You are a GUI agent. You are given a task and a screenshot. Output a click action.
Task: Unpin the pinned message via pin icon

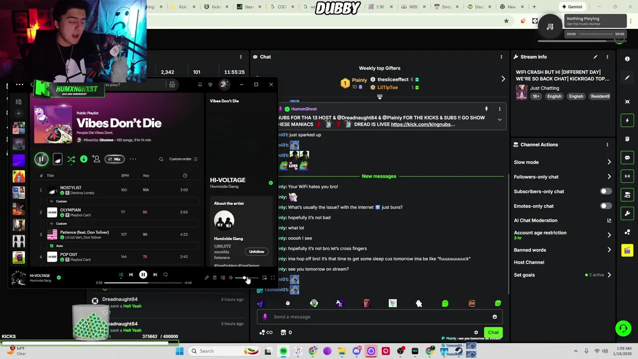click(486, 109)
